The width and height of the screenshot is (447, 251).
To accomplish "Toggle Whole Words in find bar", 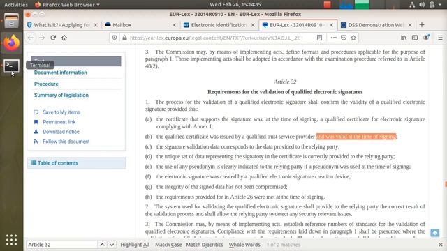I will 244,245.
